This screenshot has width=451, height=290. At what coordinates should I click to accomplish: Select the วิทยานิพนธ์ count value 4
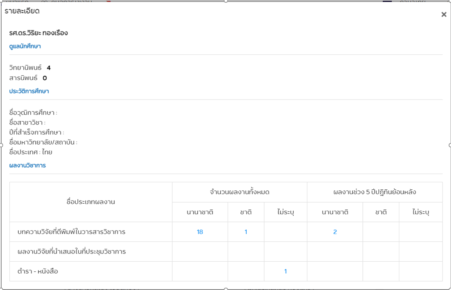click(49, 68)
